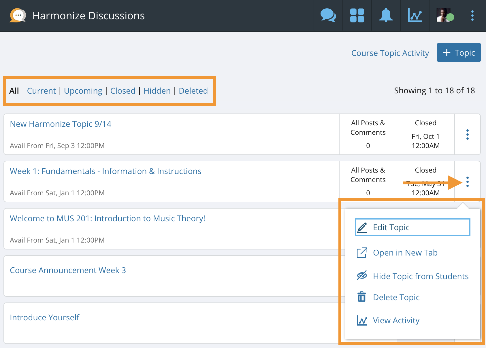Expand options for New Harmonize Topic 9/14
The width and height of the screenshot is (486, 348).
click(x=467, y=135)
